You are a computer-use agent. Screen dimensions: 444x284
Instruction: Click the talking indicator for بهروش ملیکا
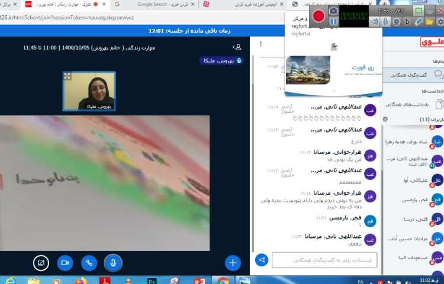222,61
